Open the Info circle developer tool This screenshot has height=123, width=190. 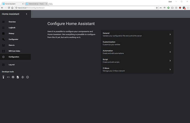point(28,77)
